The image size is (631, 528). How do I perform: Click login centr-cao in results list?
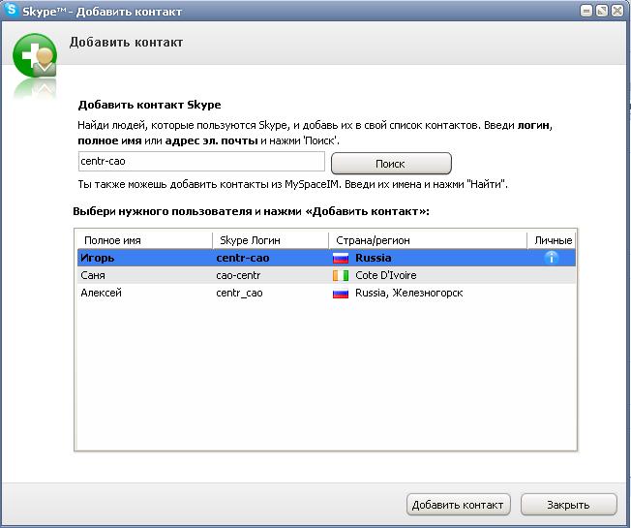[243, 258]
